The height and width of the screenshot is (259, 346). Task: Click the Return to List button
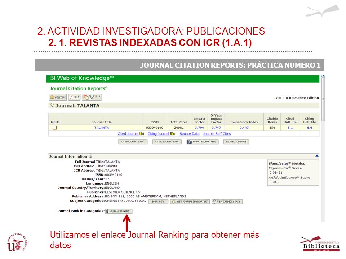coord(92,97)
